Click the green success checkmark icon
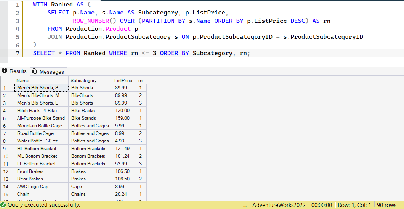Screen dimensions: 404x209 click(3, 205)
